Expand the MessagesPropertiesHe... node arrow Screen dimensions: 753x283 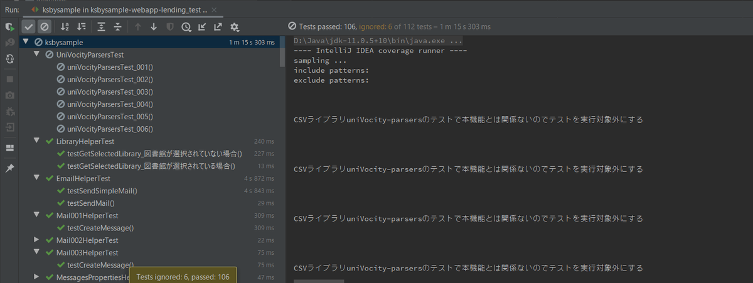[x=37, y=277]
